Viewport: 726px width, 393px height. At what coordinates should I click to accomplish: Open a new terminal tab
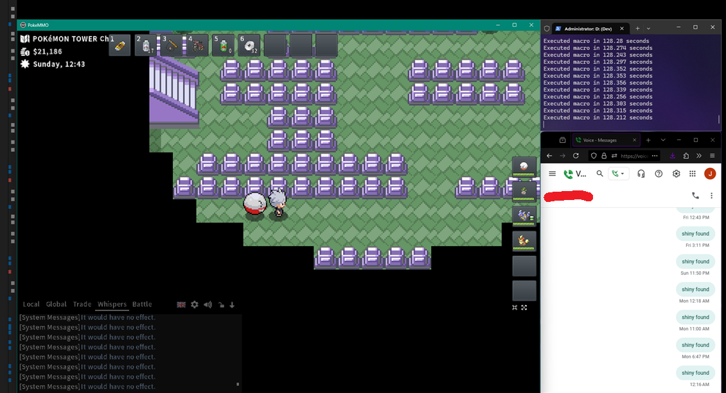coord(637,29)
